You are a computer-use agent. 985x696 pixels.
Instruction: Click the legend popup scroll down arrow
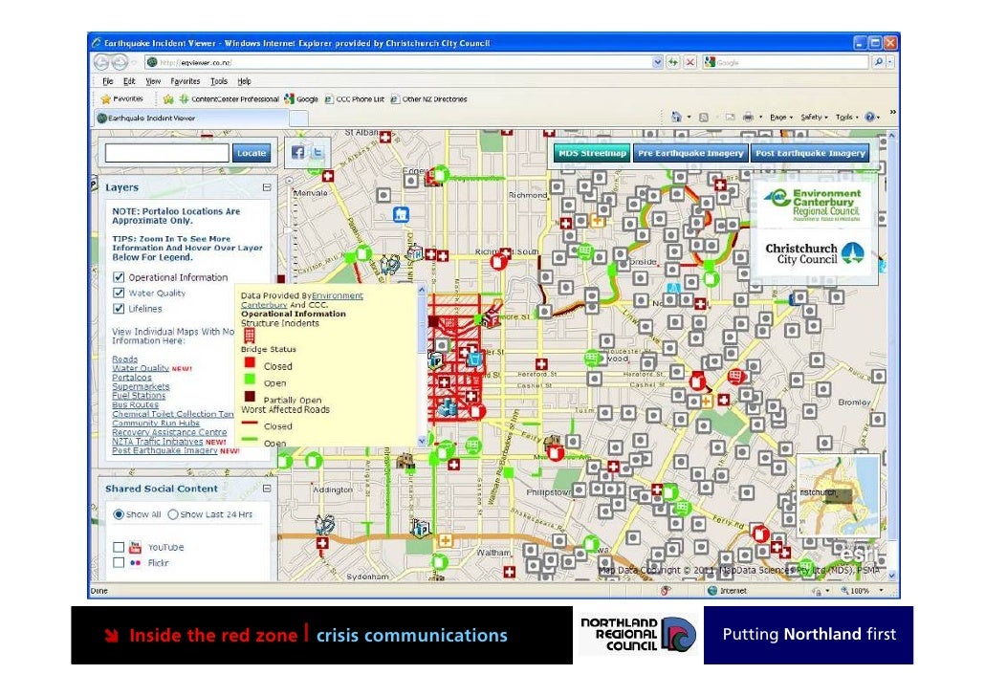coord(422,441)
